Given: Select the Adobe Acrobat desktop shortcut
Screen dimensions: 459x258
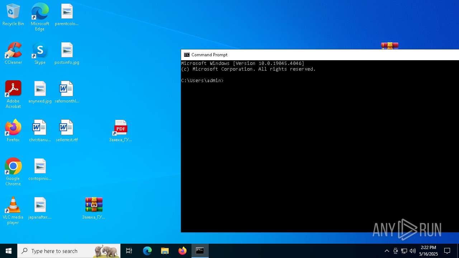Looking at the screenshot, I should [x=13, y=95].
